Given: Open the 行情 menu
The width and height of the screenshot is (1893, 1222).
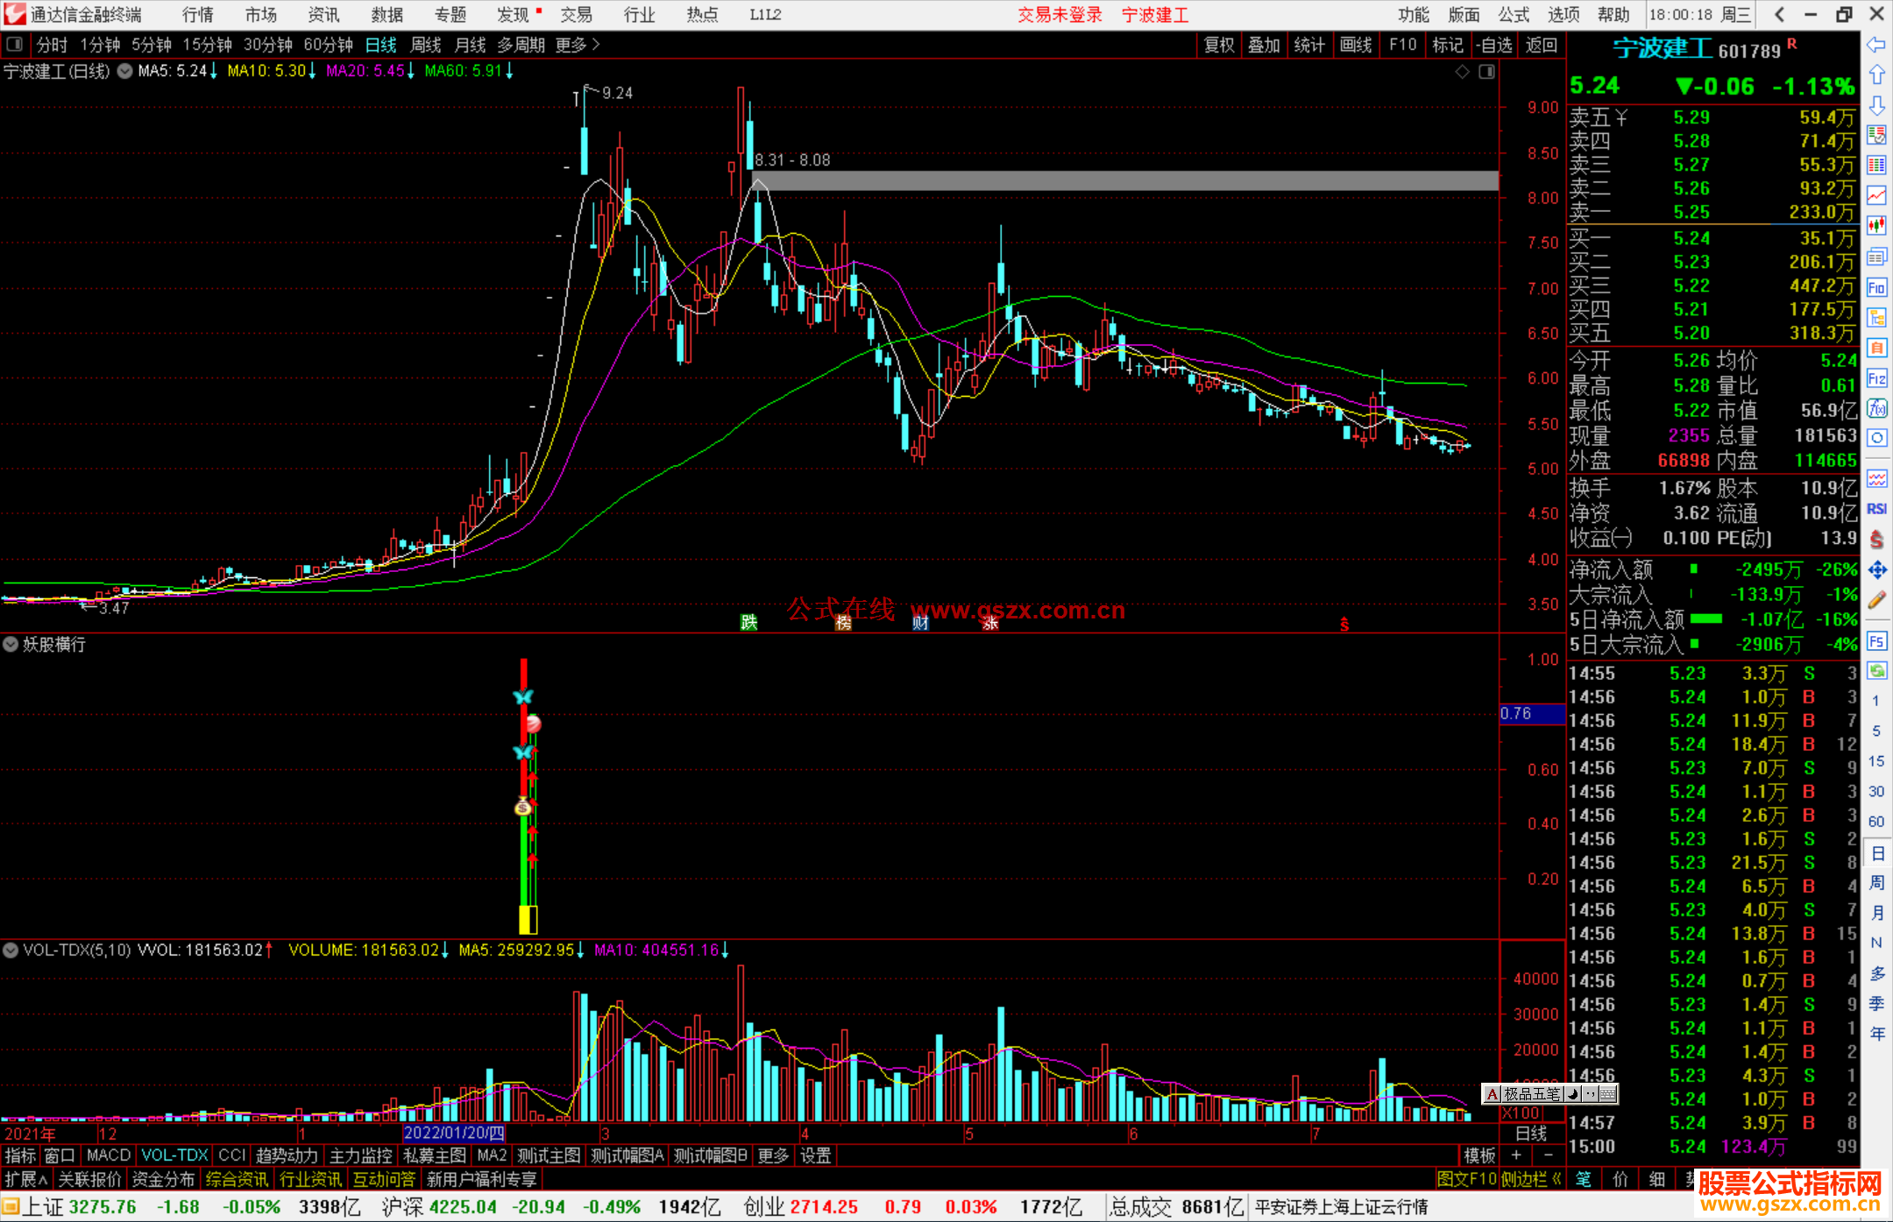Looking at the screenshot, I should (x=198, y=15).
